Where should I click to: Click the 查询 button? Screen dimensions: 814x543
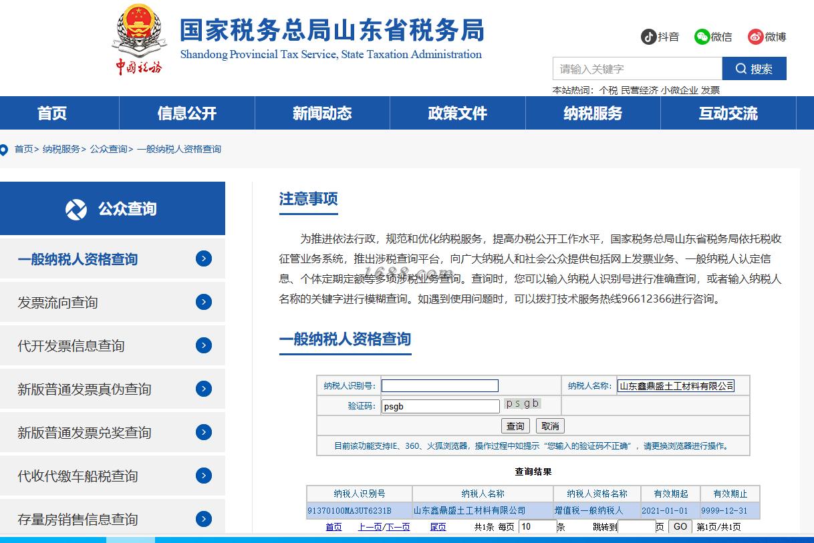(x=515, y=425)
